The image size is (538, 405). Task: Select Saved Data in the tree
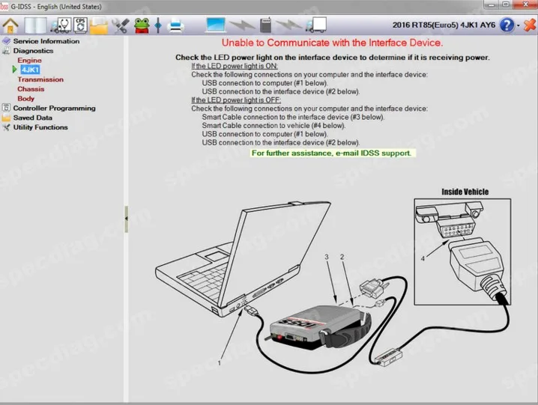click(33, 118)
